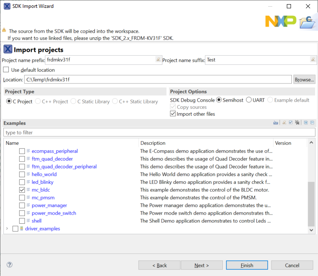
Task: Enable the Use default location checkbox
Action: [6, 70]
